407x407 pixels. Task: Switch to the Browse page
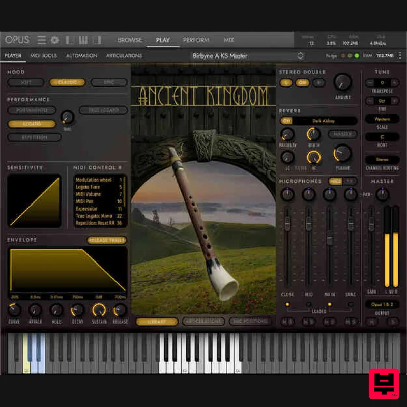130,40
